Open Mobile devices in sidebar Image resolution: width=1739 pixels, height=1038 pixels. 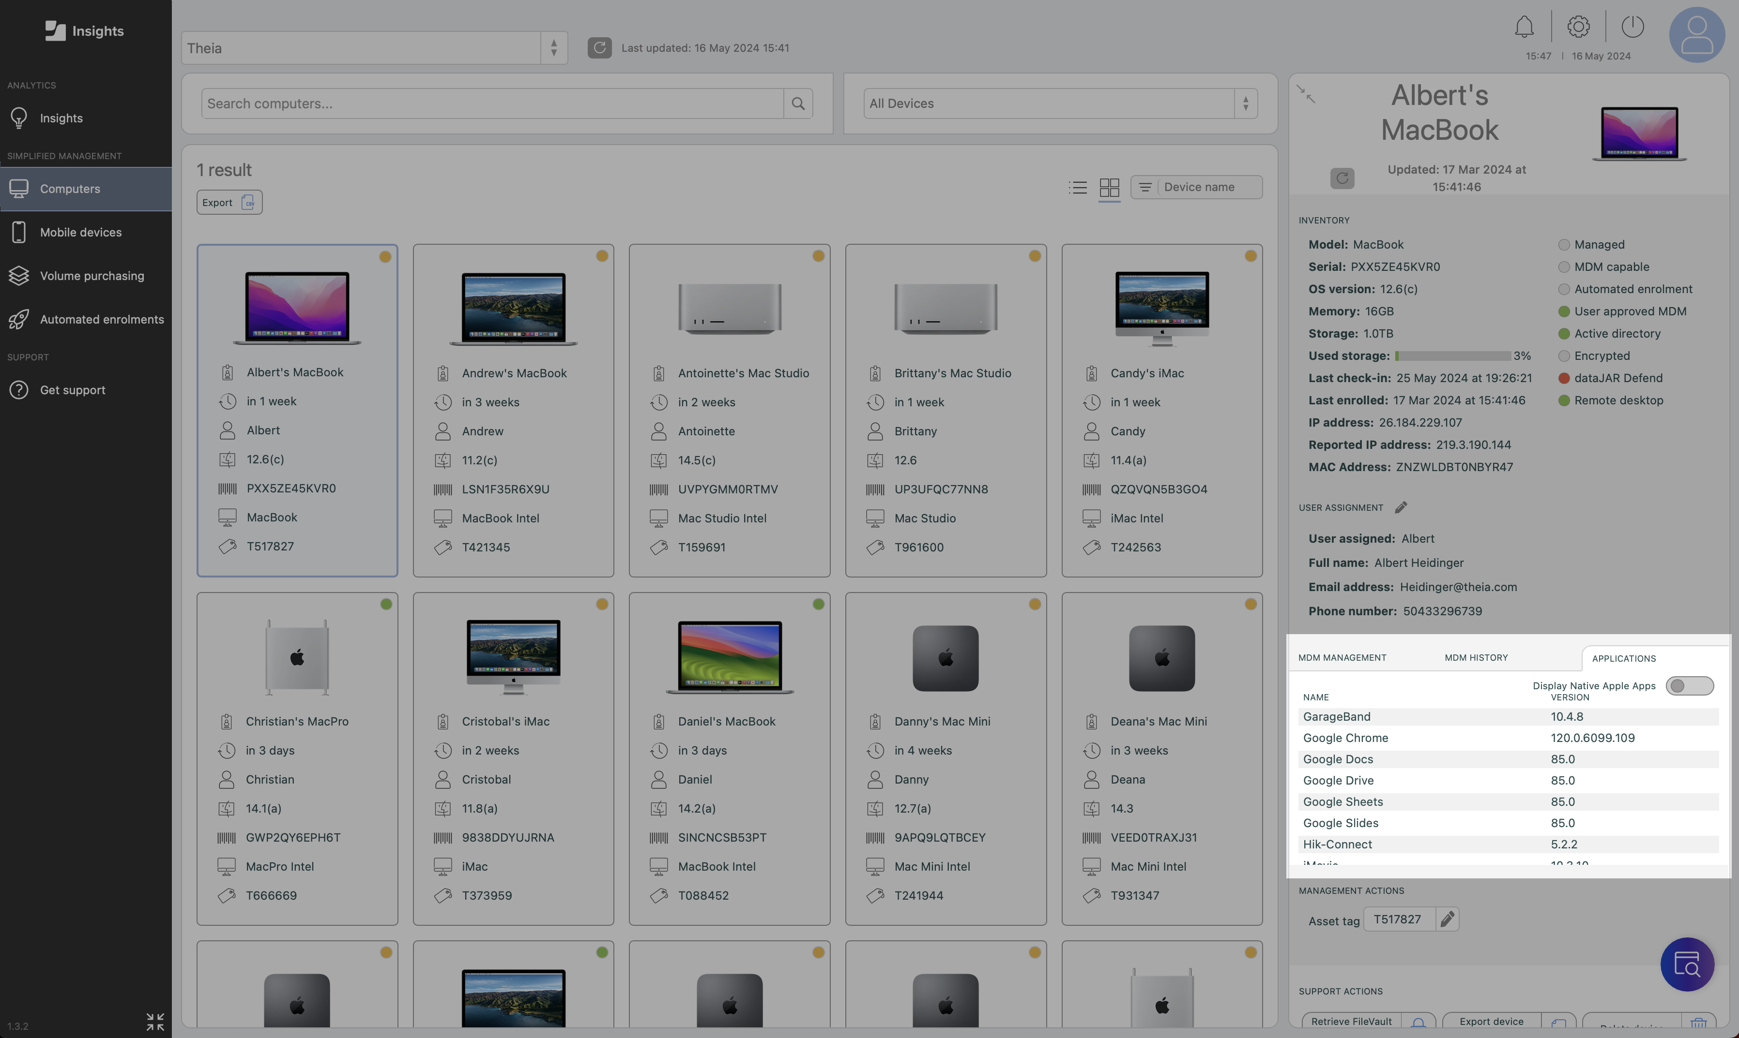click(x=85, y=232)
